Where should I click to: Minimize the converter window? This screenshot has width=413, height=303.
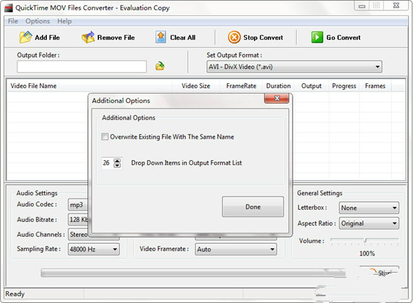(362, 6)
